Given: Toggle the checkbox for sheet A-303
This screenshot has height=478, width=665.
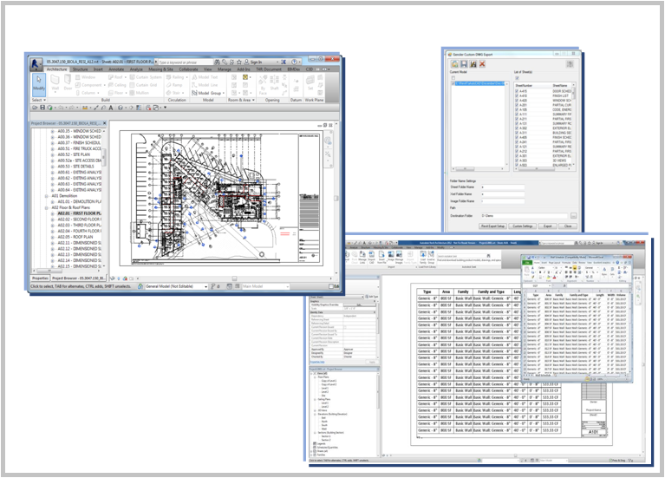Looking at the screenshot, I should tap(517, 160).
